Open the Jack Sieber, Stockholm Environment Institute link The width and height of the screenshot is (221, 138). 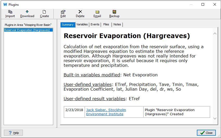(106, 112)
